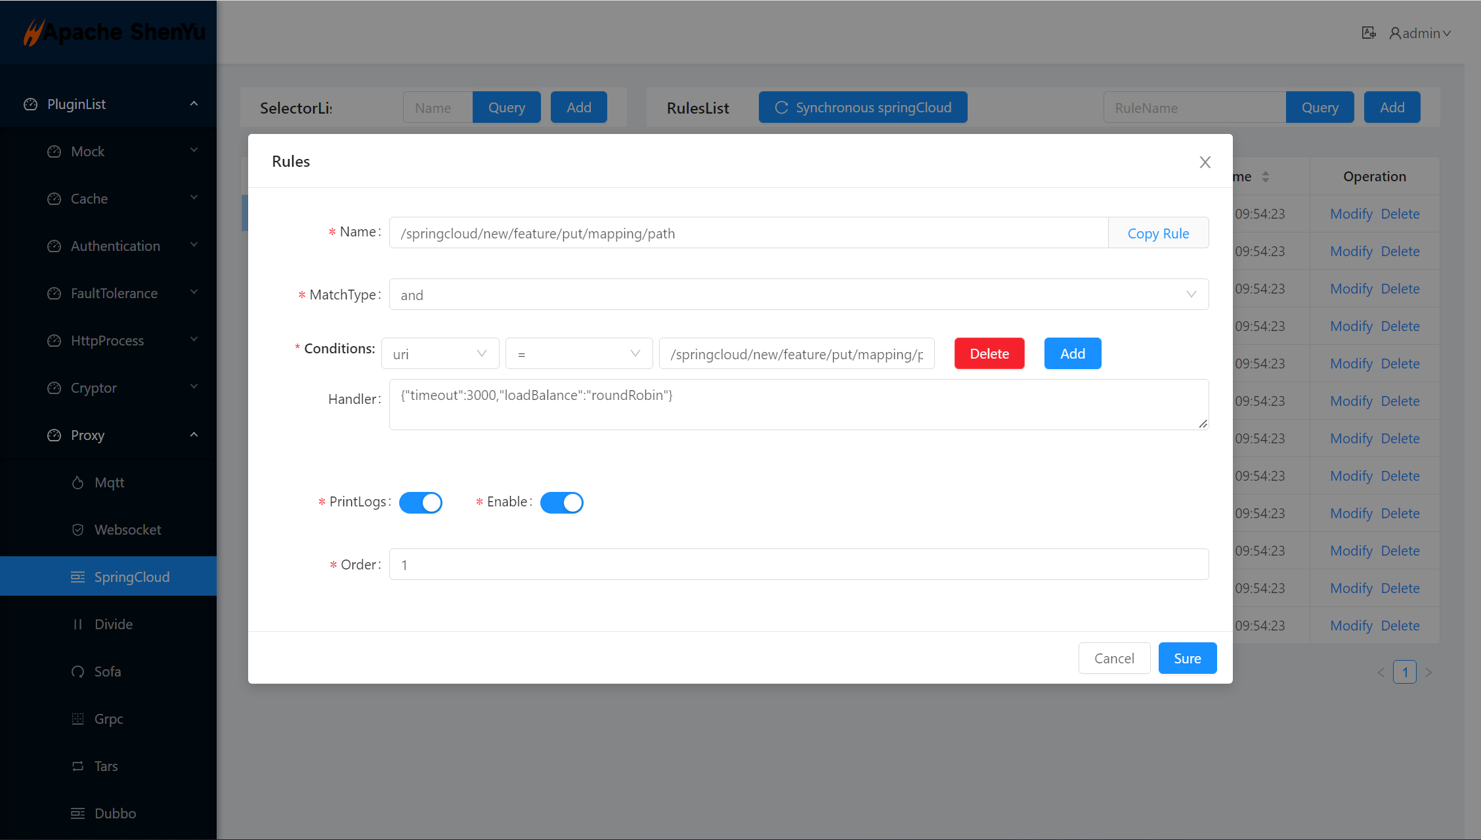Click the language translate icon in header

(1368, 33)
